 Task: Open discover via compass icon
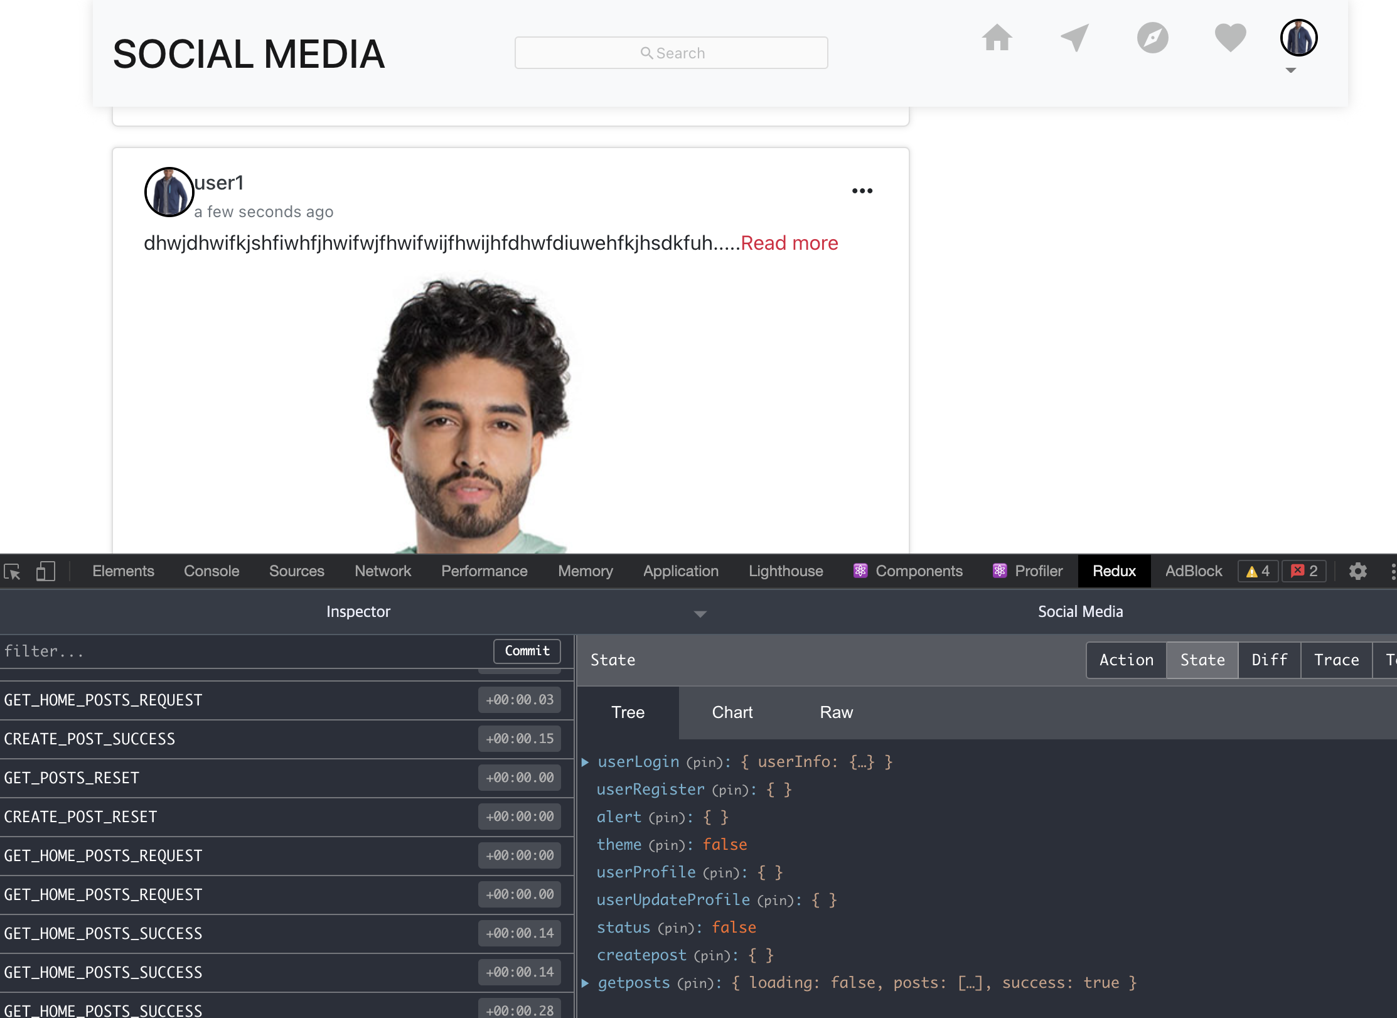pos(1152,38)
